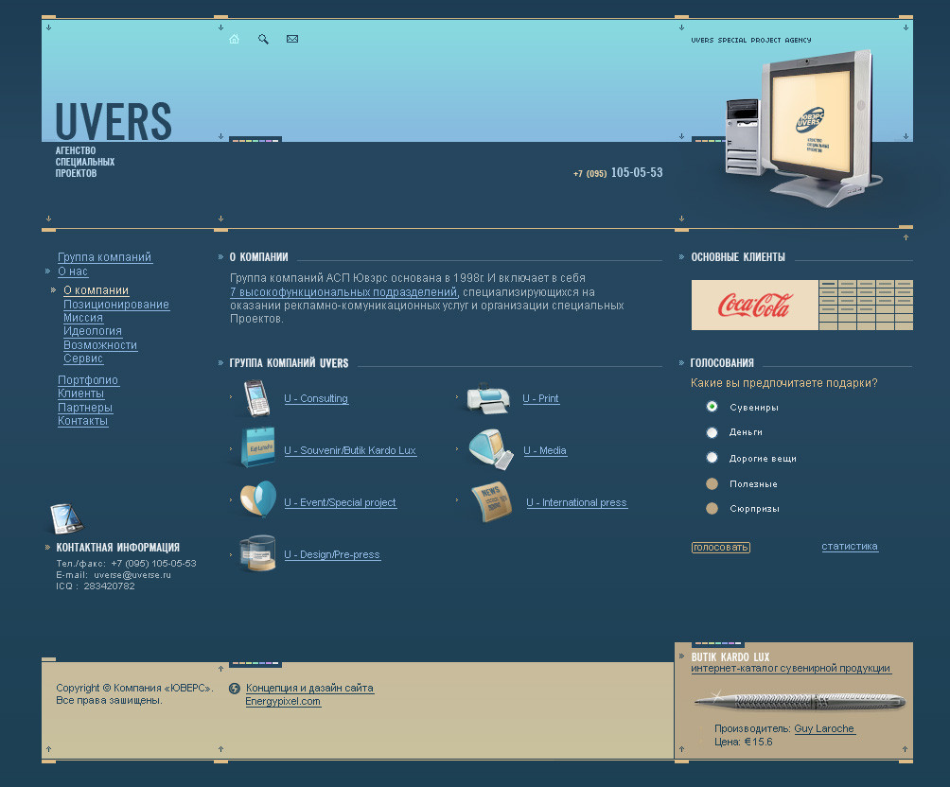Select the balloon icon for Event/Special project
Viewport: 950px width, 787px height.
click(258, 499)
